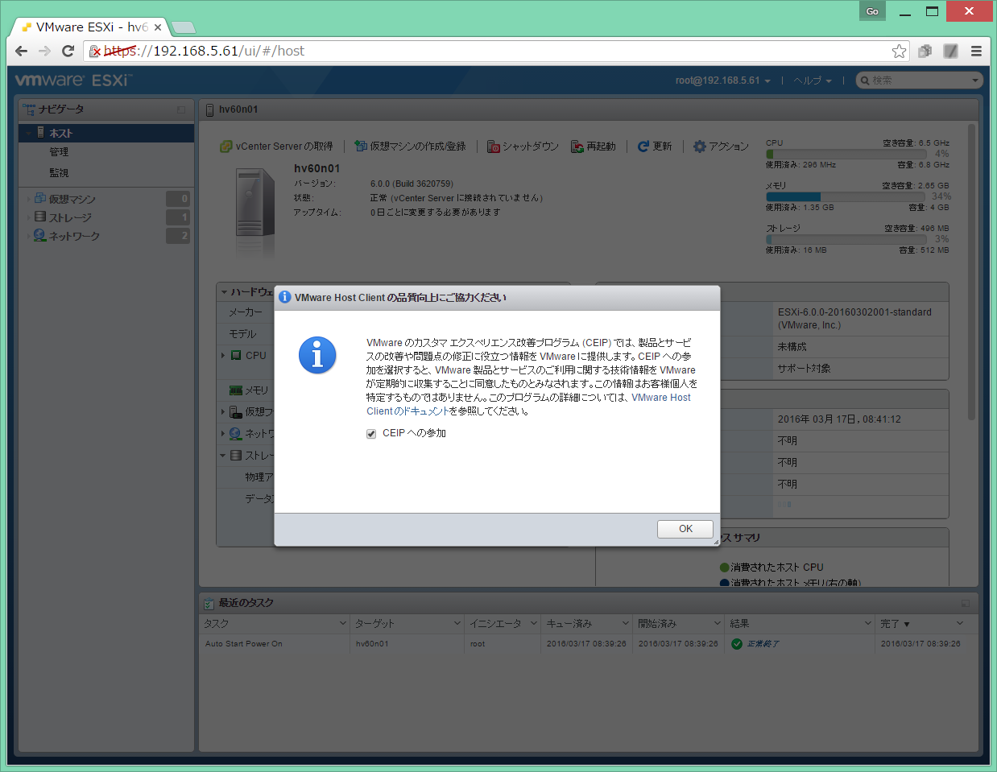Open 完了 column dropdown arrow

click(x=960, y=624)
